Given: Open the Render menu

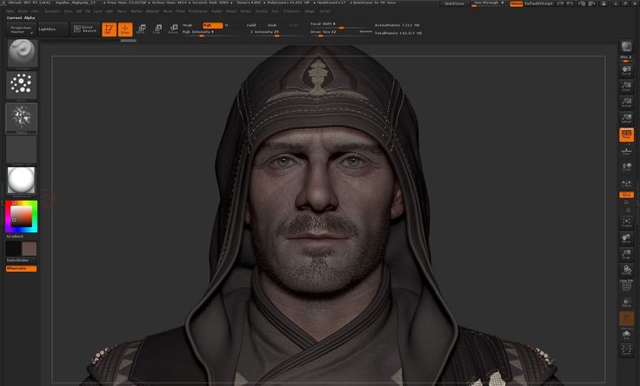Looking at the screenshot, I should pyautogui.click(x=217, y=11).
